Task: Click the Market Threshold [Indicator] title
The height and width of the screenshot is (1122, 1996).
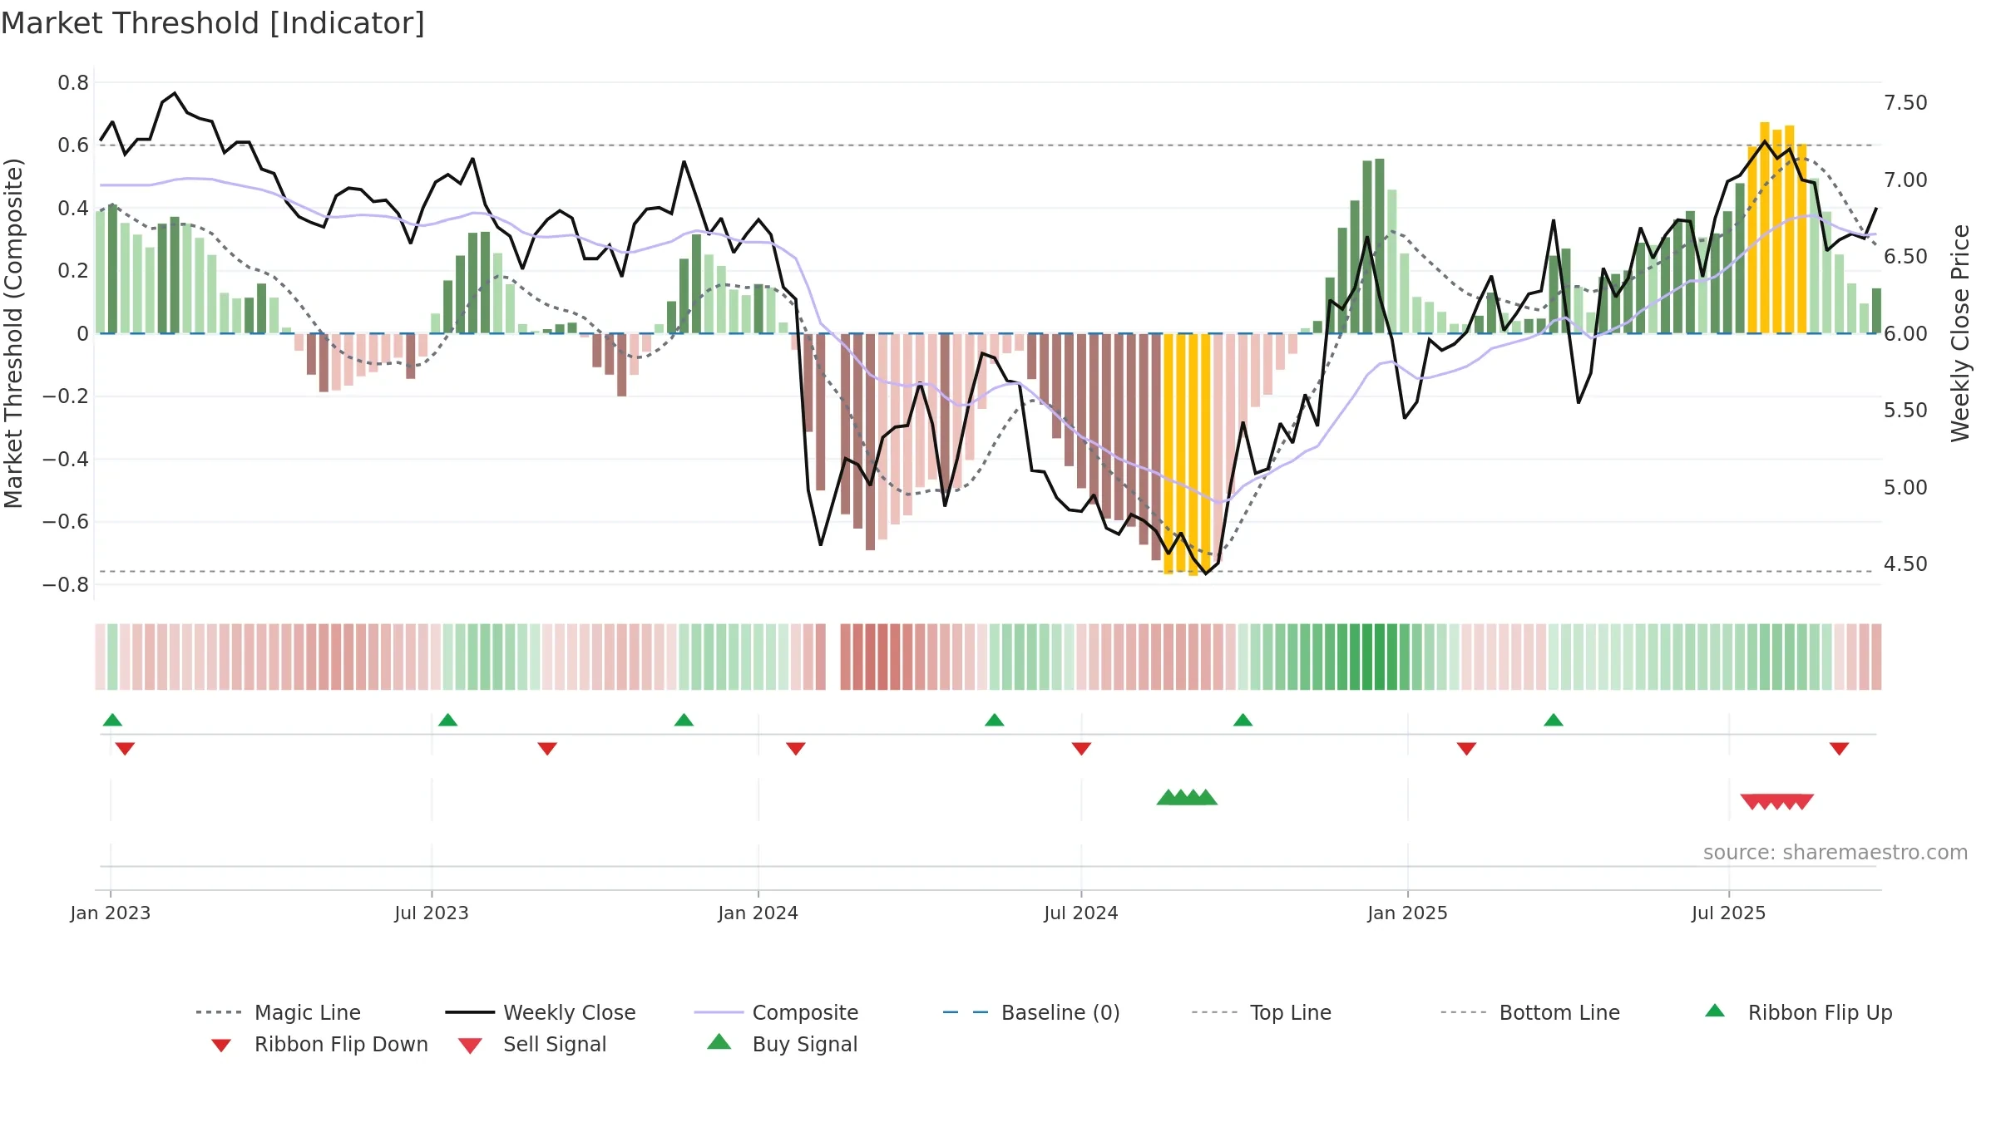Action: pyautogui.click(x=213, y=23)
